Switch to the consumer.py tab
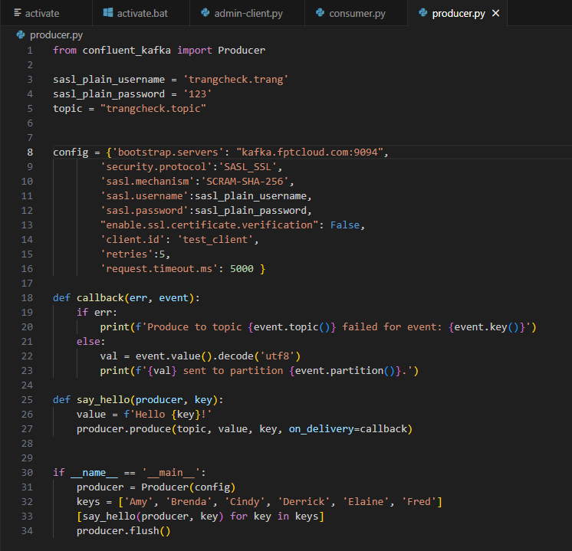Screen dimensions: 572x551 coord(357,14)
